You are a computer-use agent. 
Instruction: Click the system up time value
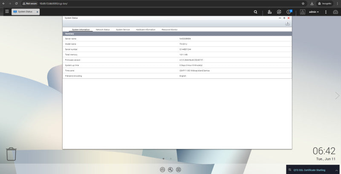(x=191, y=66)
